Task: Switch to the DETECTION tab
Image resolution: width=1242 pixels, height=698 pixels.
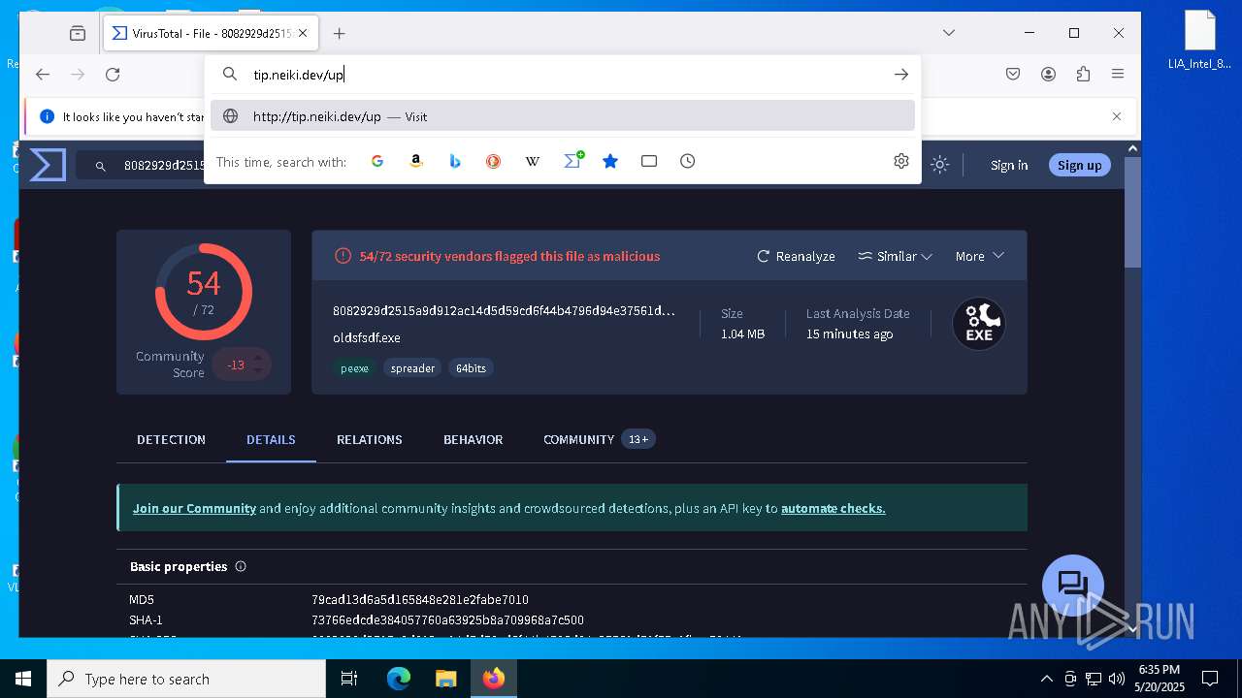Action: point(171,439)
